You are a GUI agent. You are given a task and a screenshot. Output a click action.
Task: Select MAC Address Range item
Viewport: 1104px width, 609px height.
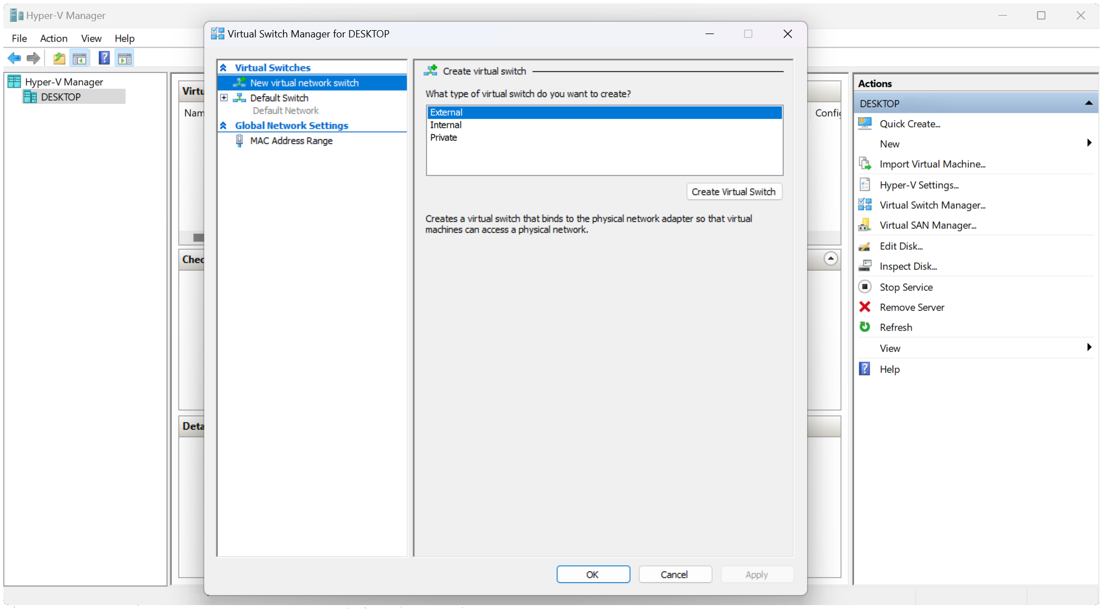pyautogui.click(x=291, y=141)
